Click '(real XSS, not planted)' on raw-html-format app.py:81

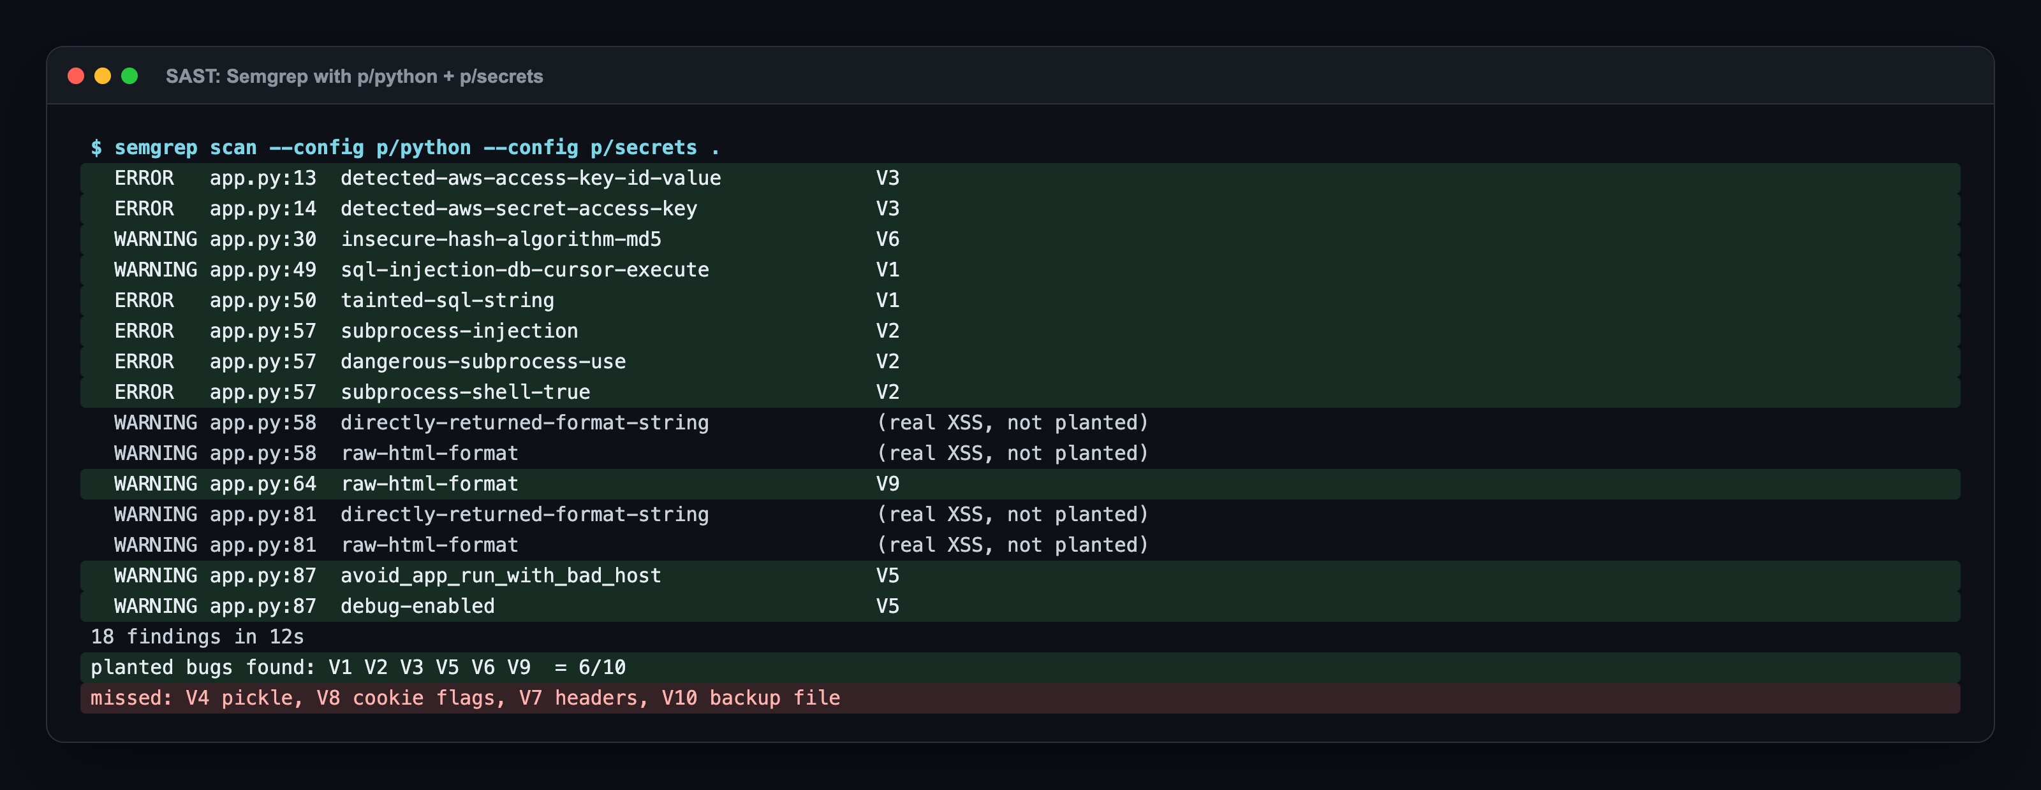(x=1013, y=545)
